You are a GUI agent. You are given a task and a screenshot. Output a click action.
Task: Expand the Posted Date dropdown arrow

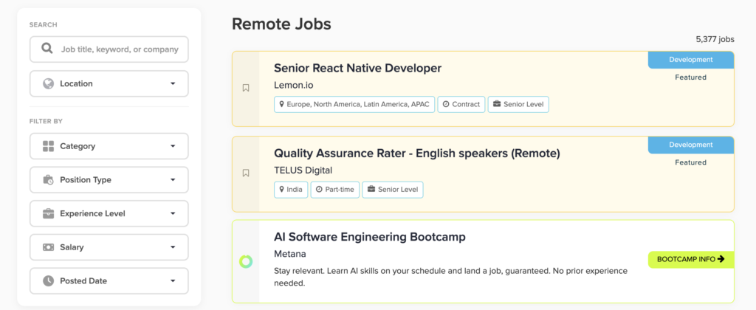[173, 281]
